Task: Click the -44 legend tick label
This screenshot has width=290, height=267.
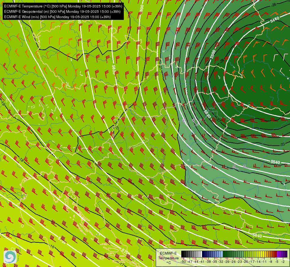Action: pos(196,262)
